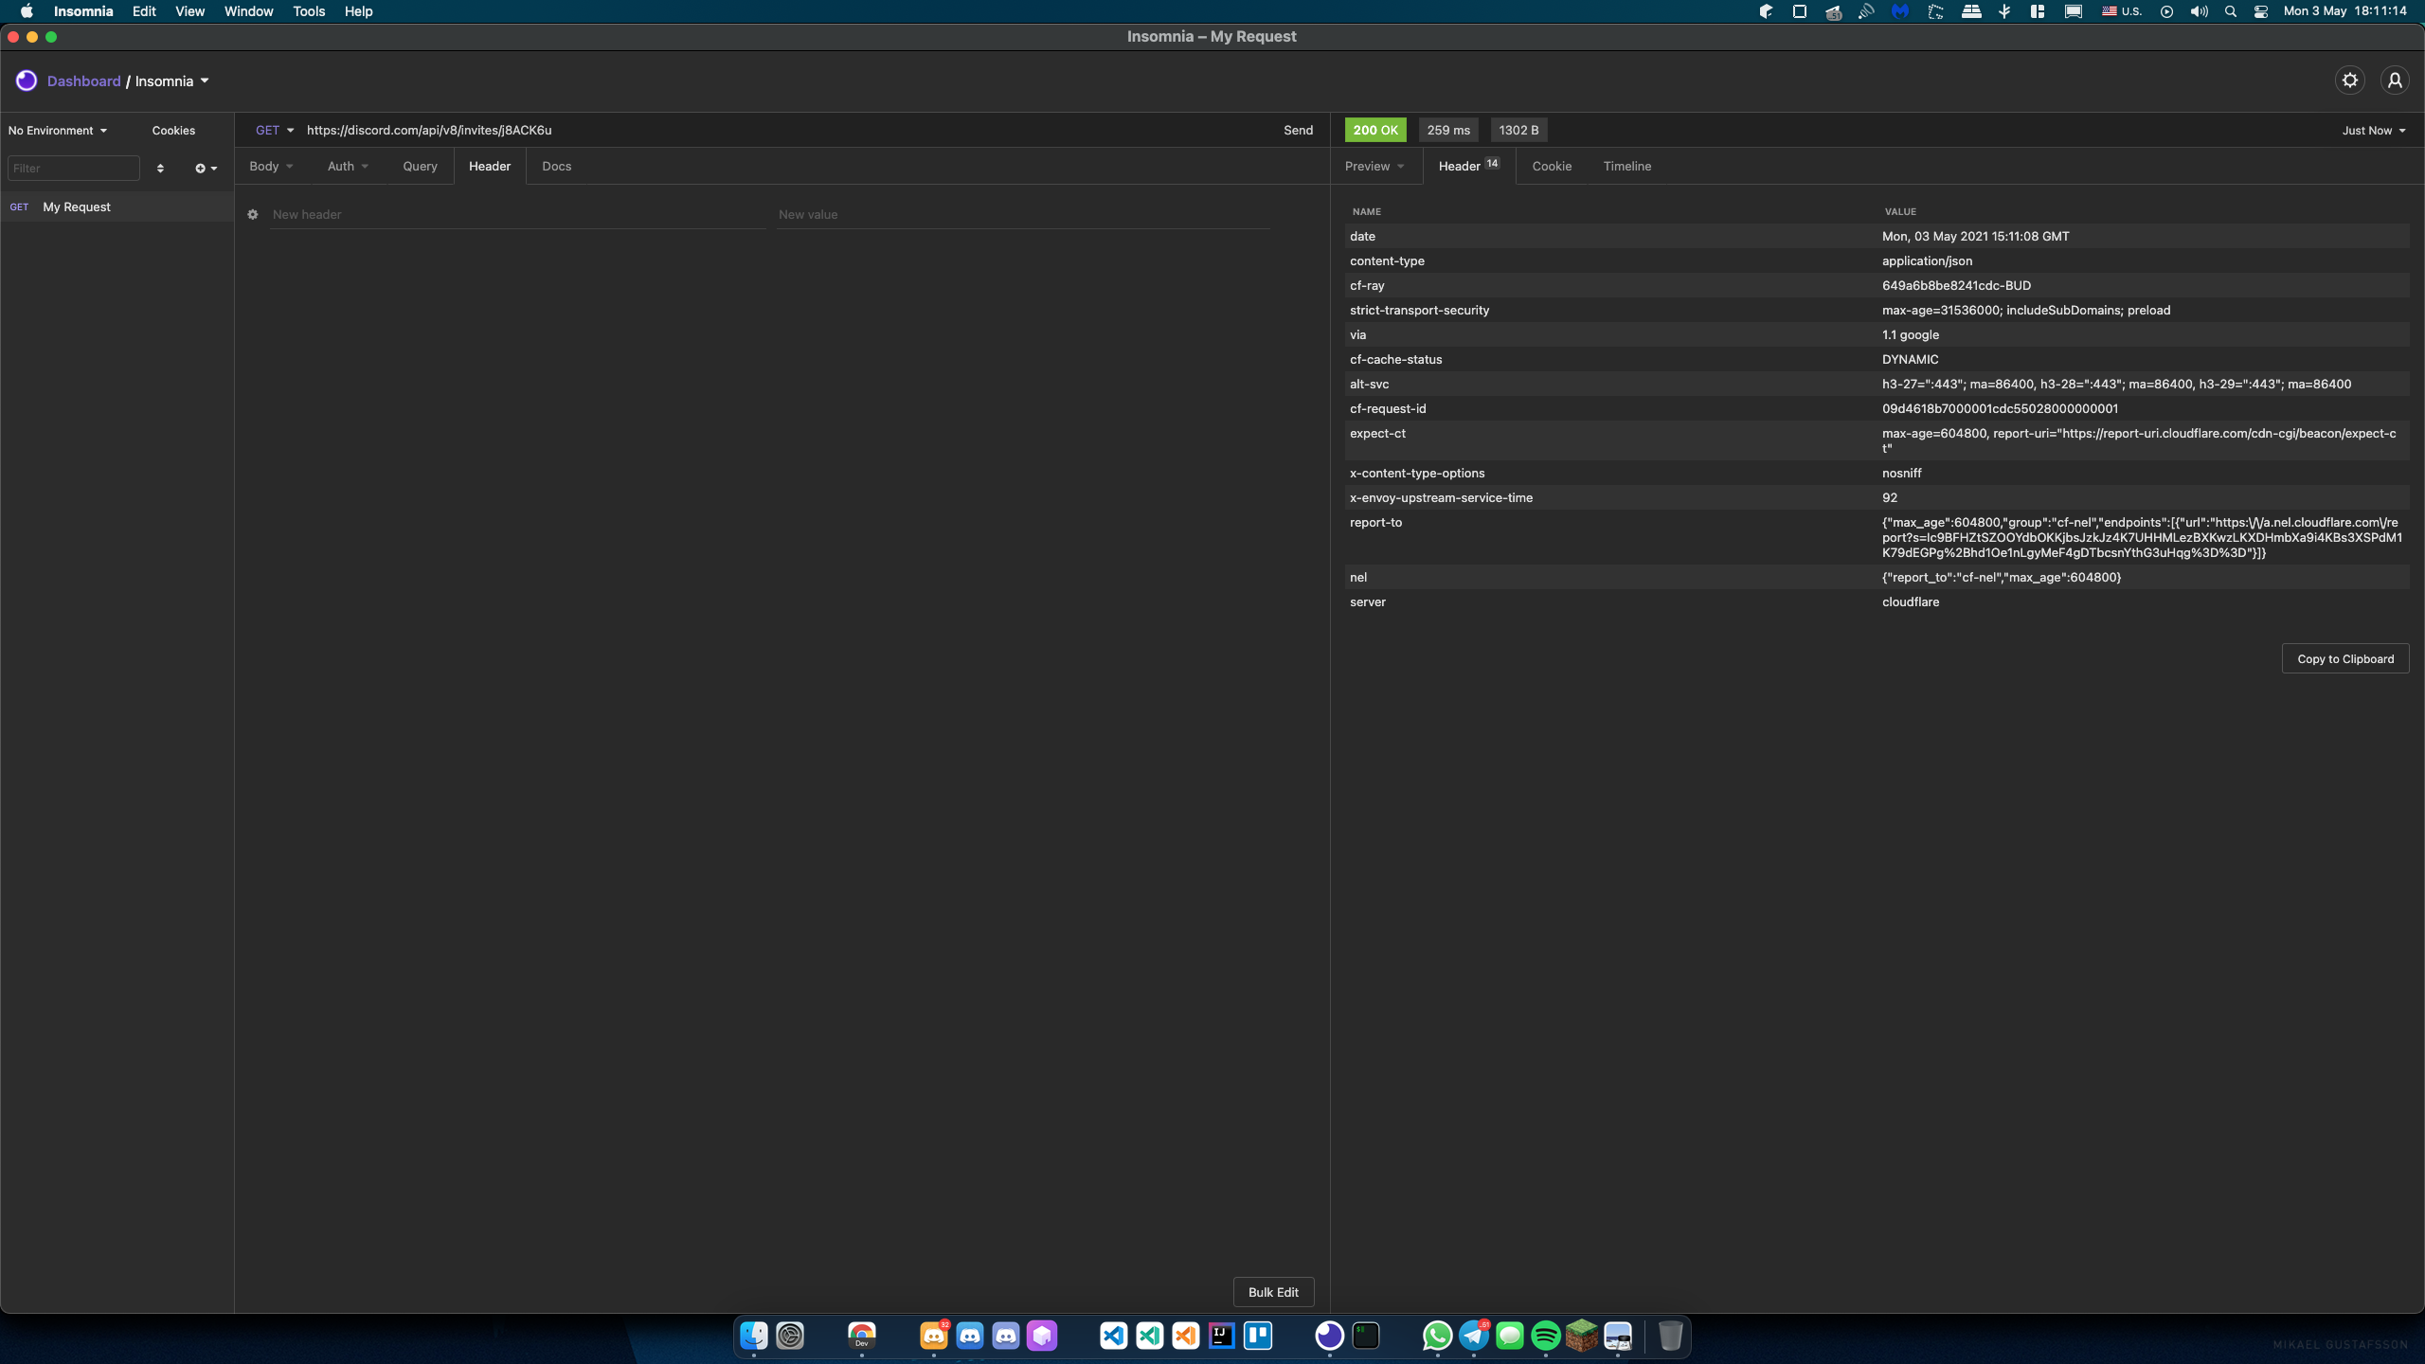
Task: Click the purple Insomnia logo
Action: [26, 81]
